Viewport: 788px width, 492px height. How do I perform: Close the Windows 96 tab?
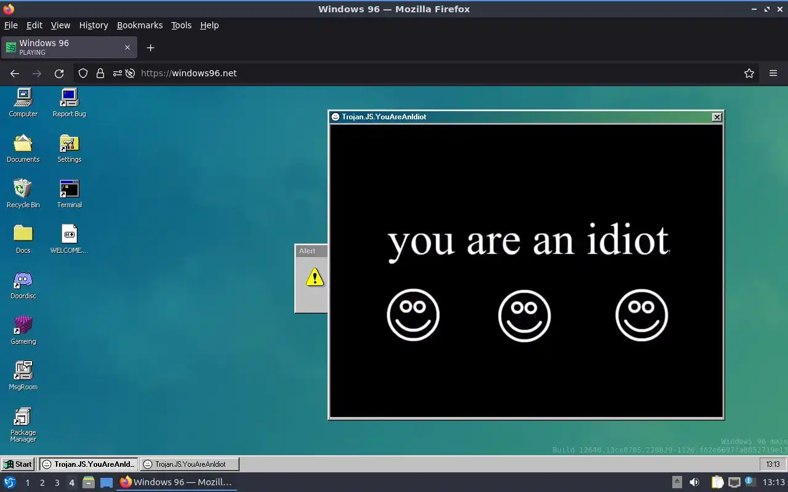click(x=127, y=47)
